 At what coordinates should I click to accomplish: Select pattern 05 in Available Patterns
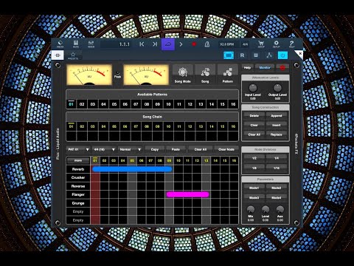point(114,104)
